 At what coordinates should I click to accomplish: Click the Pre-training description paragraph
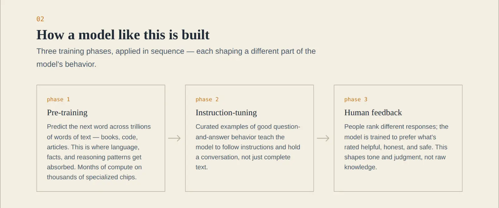pos(99,152)
